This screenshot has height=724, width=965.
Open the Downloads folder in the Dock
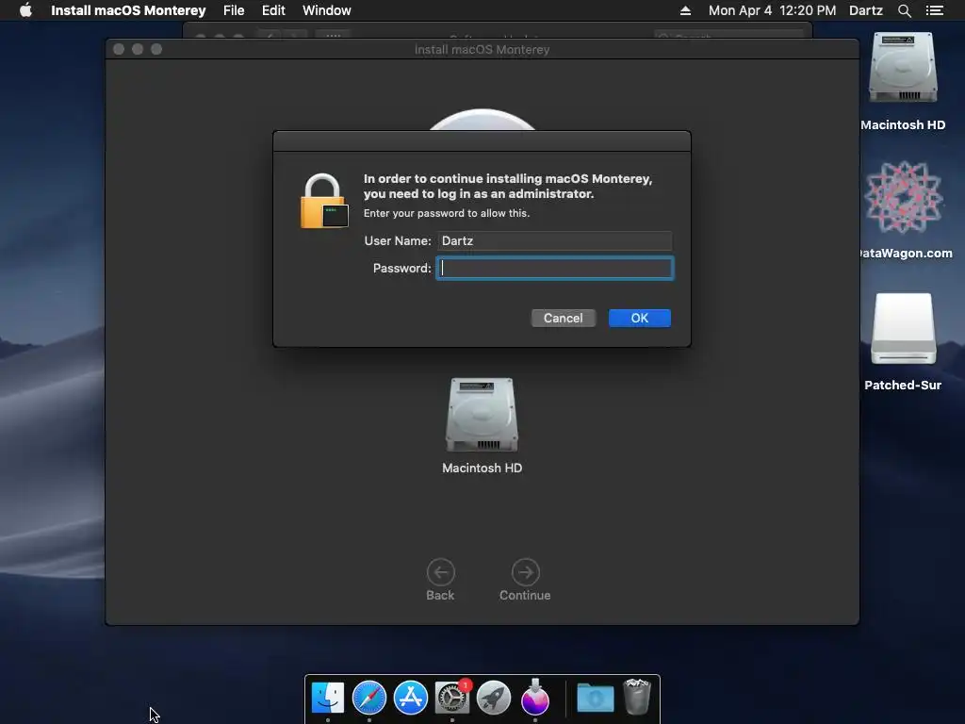(x=596, y=699)
